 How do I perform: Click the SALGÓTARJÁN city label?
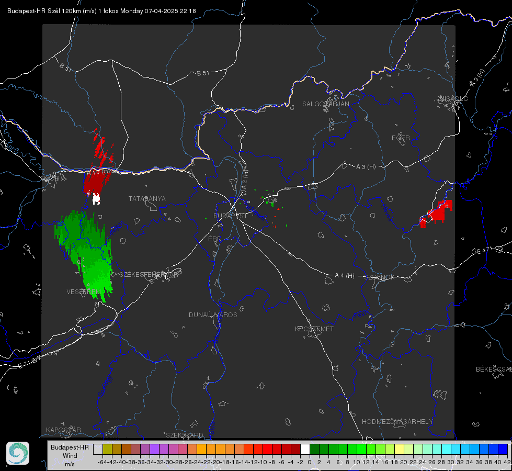pos(325,104)
